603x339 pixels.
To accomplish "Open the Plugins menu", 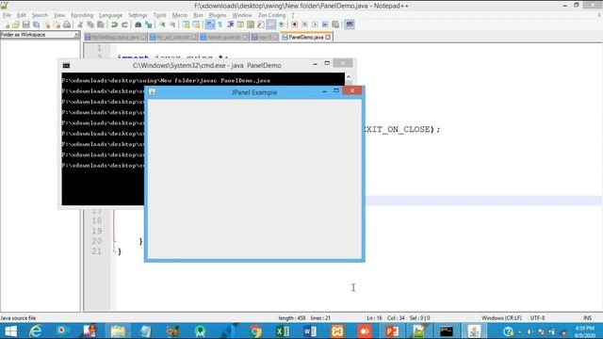I will pyautogui.click(x=218, y=15).
